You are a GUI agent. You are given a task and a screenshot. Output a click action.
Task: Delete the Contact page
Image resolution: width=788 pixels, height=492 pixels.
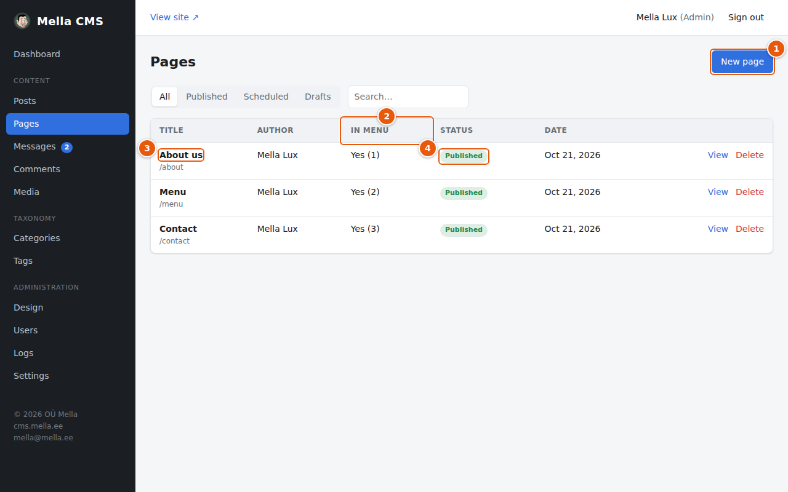750,229
